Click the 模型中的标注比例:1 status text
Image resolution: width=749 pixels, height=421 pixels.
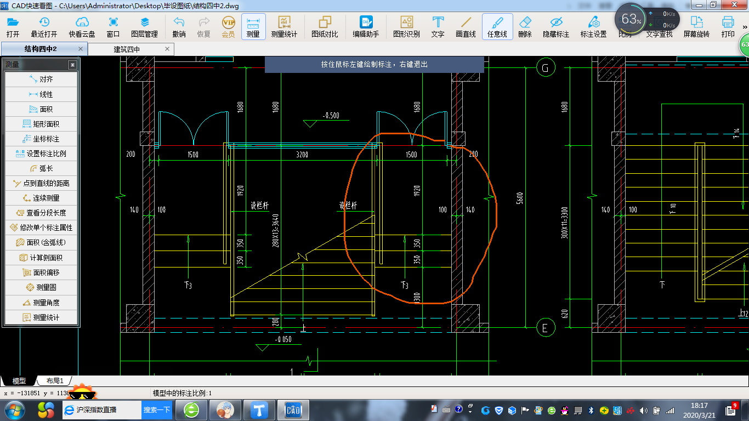pyautogui.click(x=182, y=393)
